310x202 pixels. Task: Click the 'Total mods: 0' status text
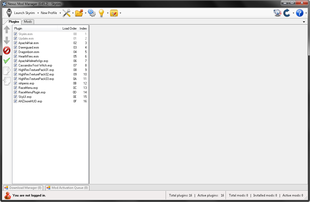[x=239, y=195]
